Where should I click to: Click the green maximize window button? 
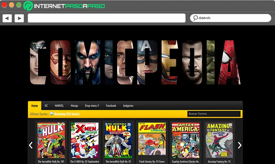pos(19,5)
